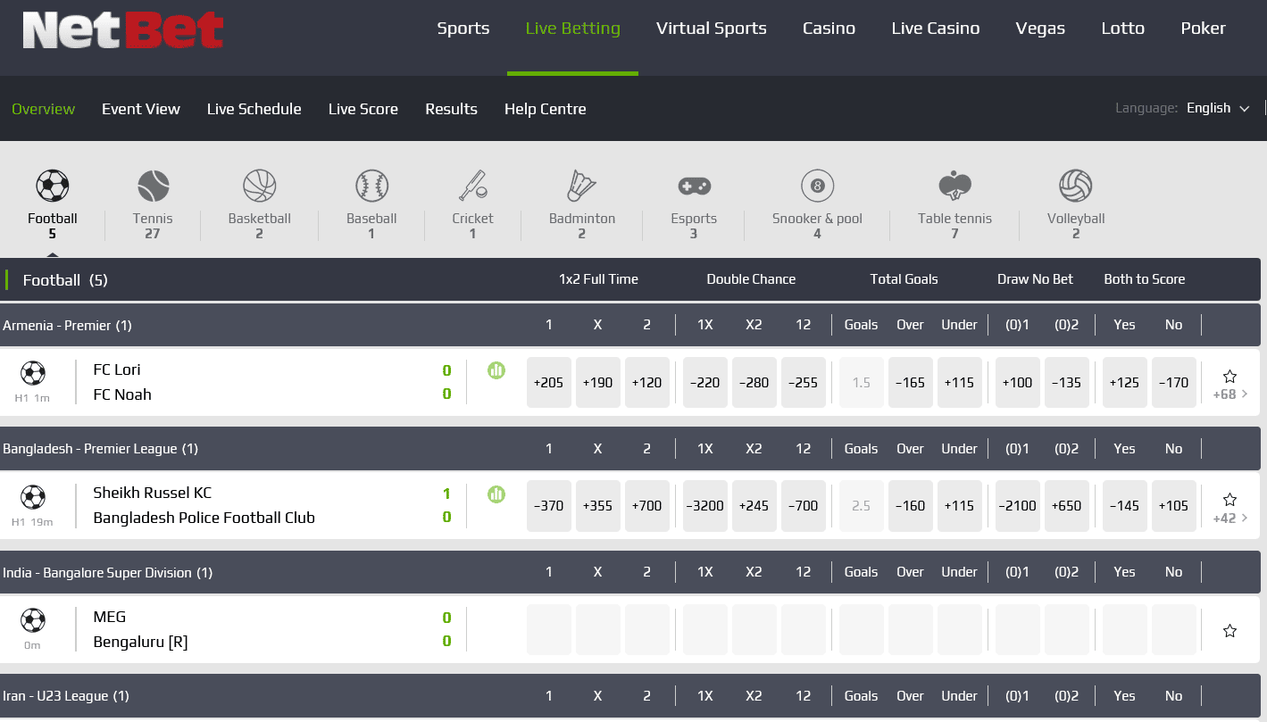
Task: Favorite the MEG vs Bengaluru [R] match
Action: (1229, 631)
